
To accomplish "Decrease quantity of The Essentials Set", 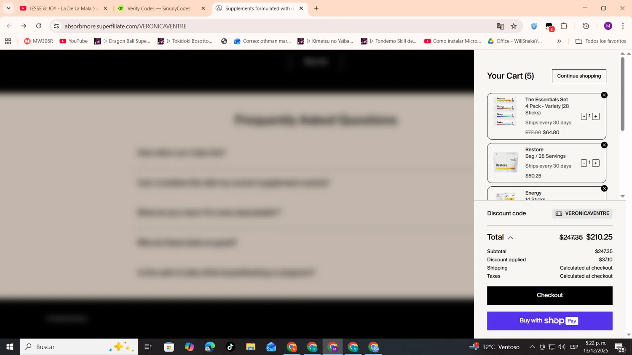I will pos(584,116).
